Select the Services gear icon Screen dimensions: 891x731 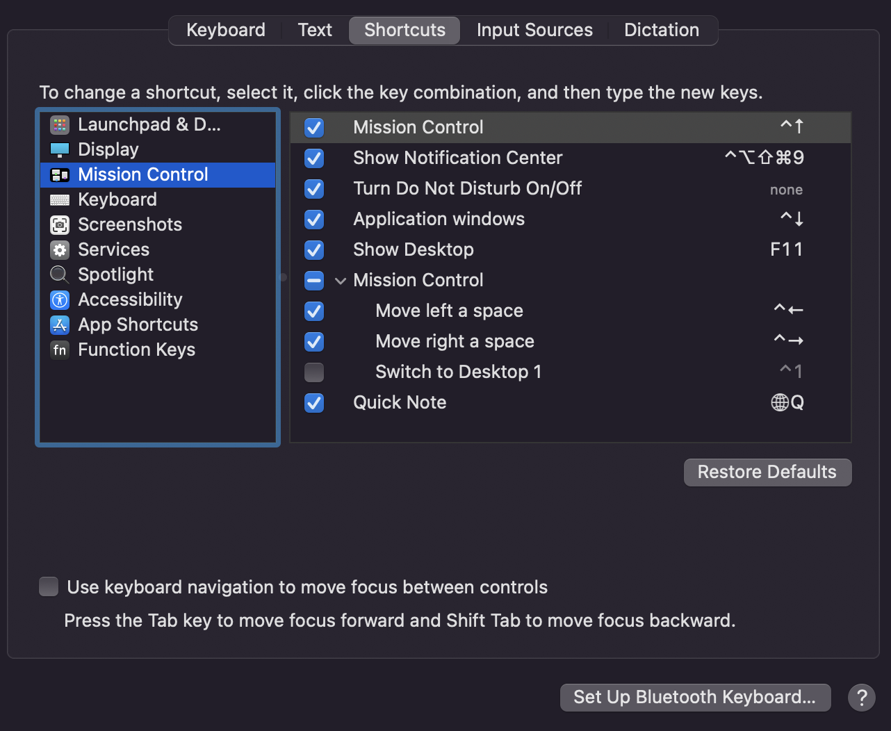point(59,249)
